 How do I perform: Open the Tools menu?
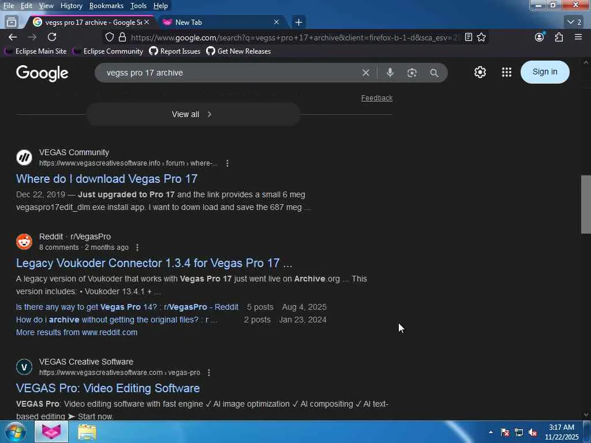pyautogui.click(x=139, y=6)
